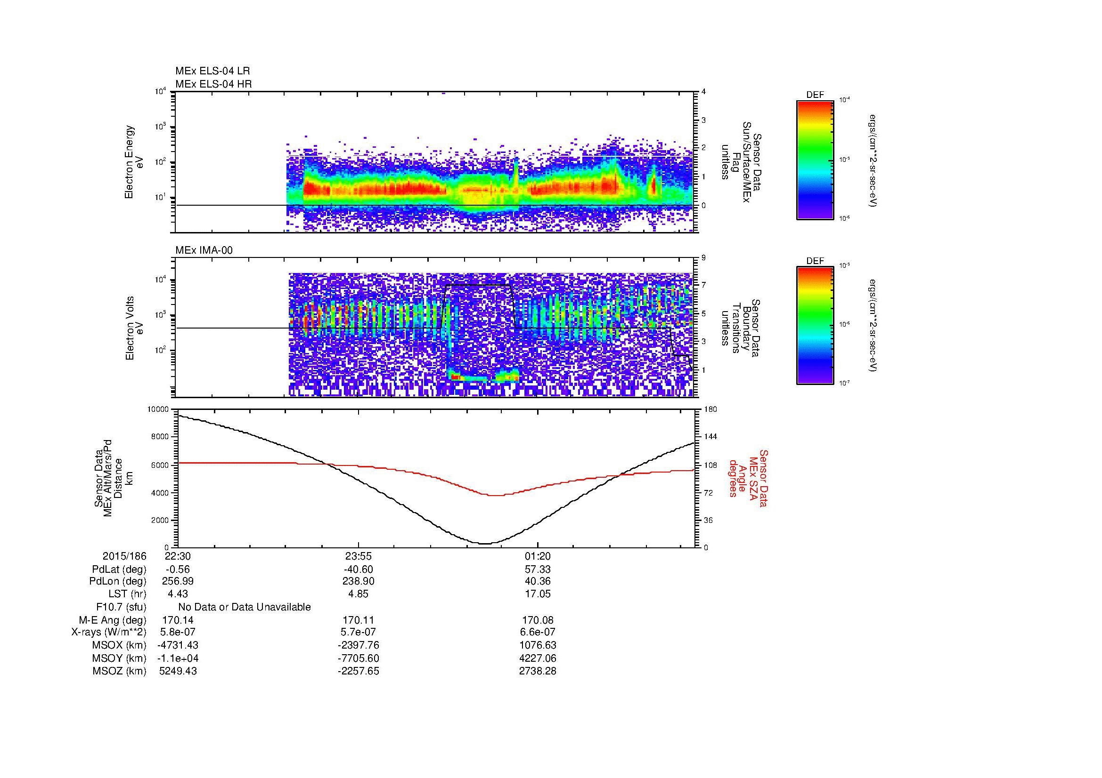Click the date label '2015/186'
The width and height of the screenshot is (1102, 778).
pos(125,556)
